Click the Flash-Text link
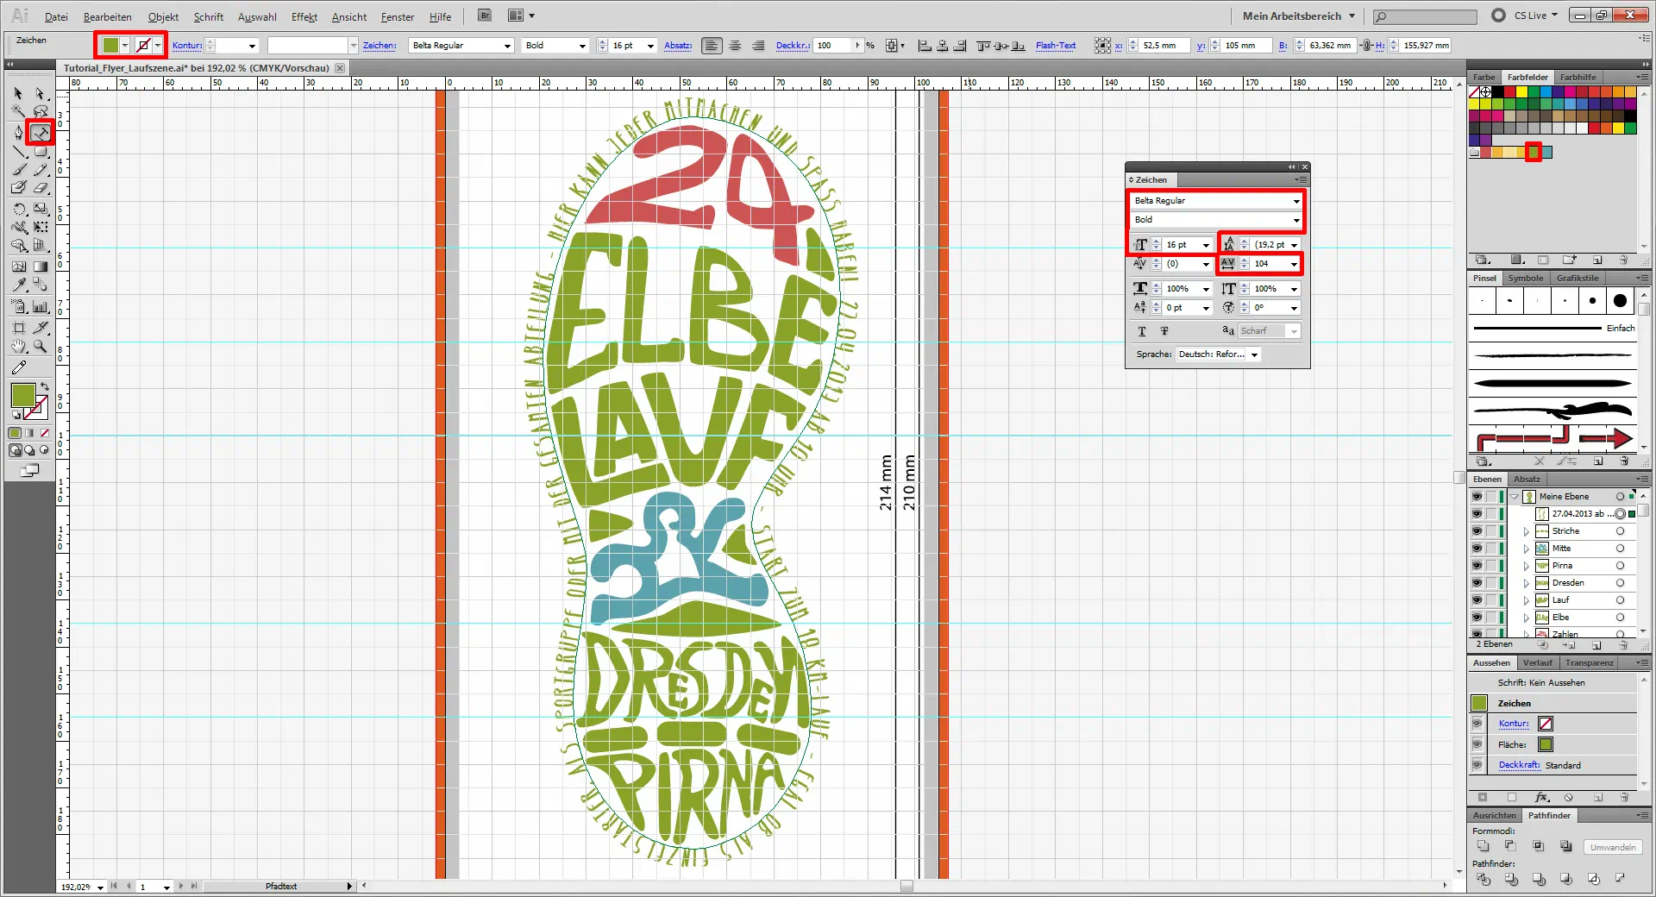The image size is (1656, 897). (x=1055, y=46)
